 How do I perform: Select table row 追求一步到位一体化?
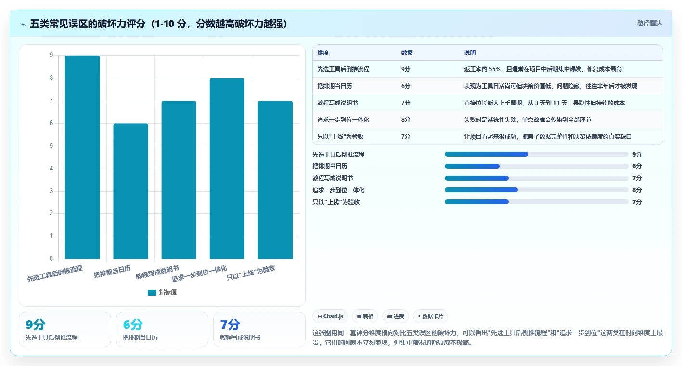pyautogui.click(x=488, y=120)
